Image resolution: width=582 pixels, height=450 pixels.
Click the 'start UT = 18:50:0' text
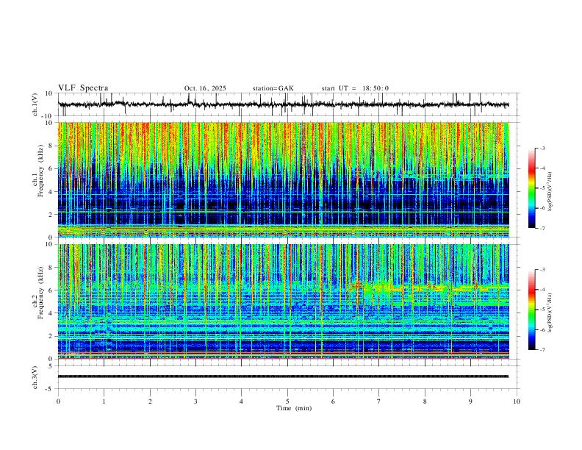point(355,88)
